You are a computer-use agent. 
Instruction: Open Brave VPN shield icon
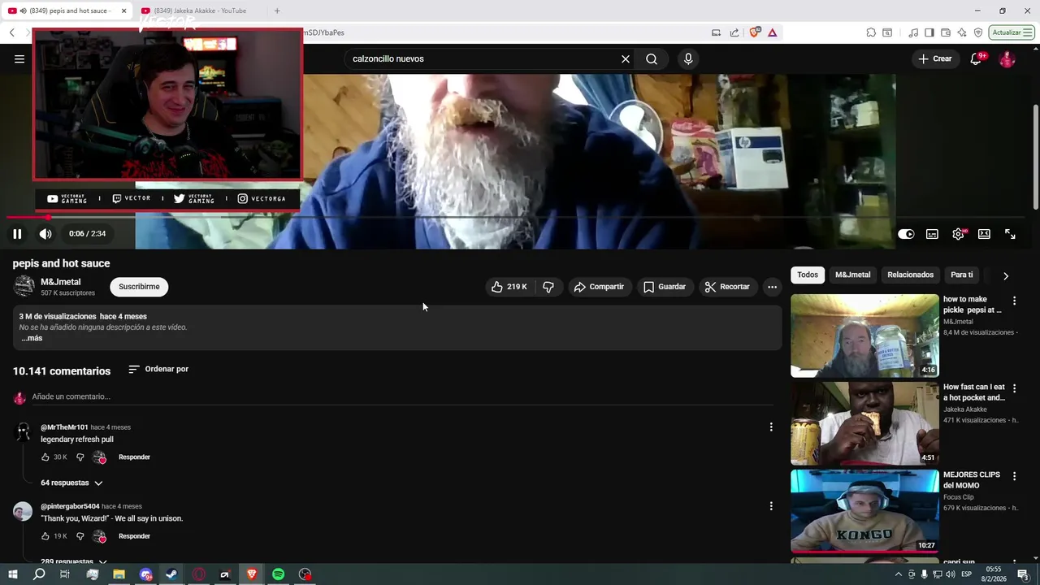coord(978,32)
